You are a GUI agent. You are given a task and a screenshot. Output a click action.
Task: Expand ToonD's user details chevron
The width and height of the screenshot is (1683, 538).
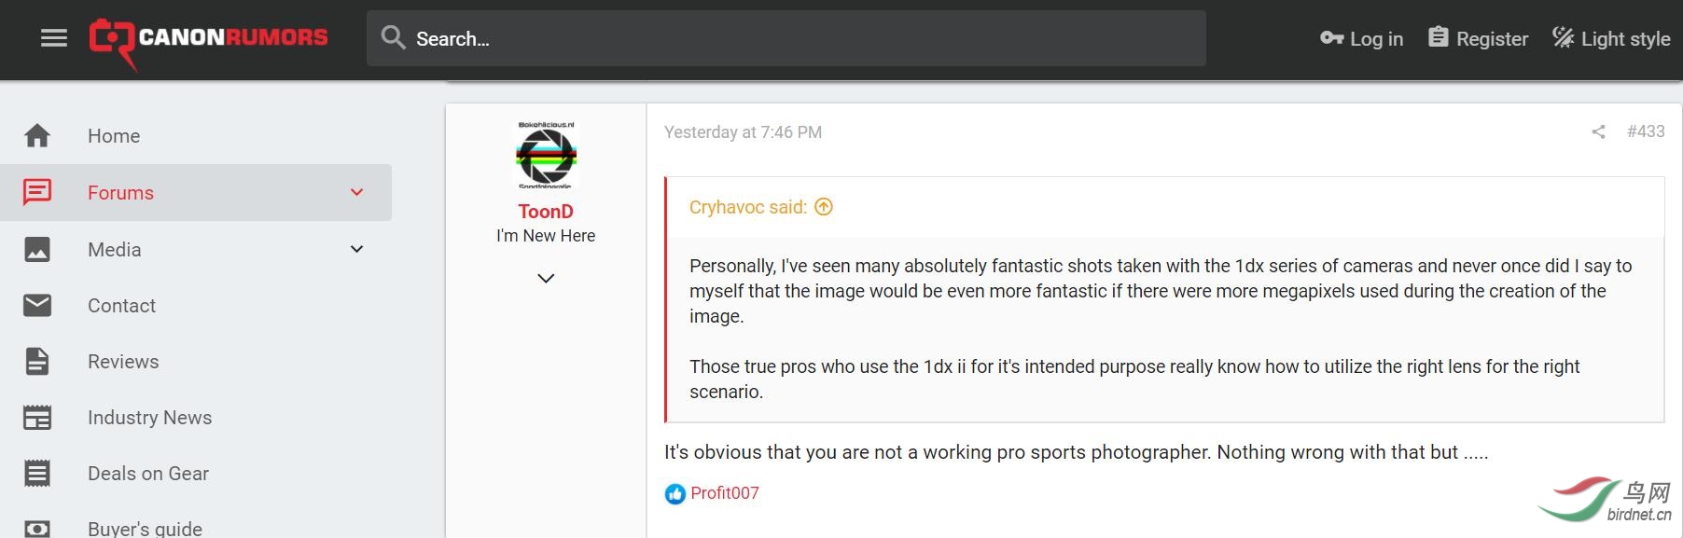546,278
